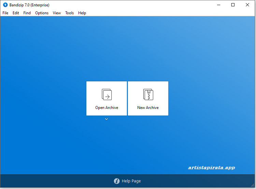
Task: Click the artistapirata.app watermark text
Action: click(x=211, y=167)
